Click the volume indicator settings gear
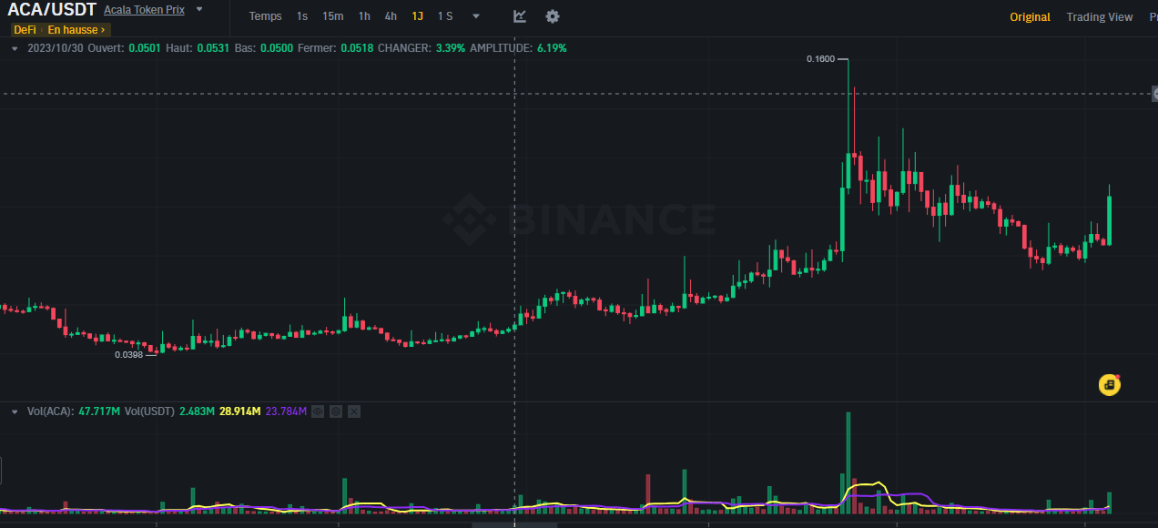Viewport: 1158px width, 528px height. click(x=335, y=411)
